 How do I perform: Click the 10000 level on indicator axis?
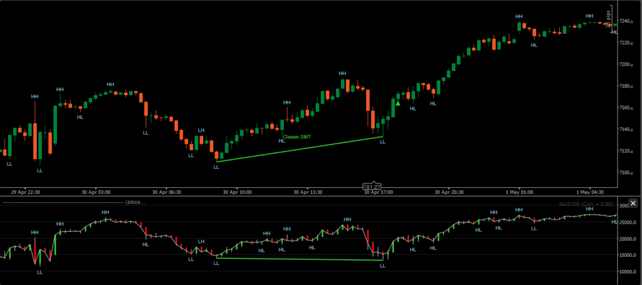coord(628,271)
